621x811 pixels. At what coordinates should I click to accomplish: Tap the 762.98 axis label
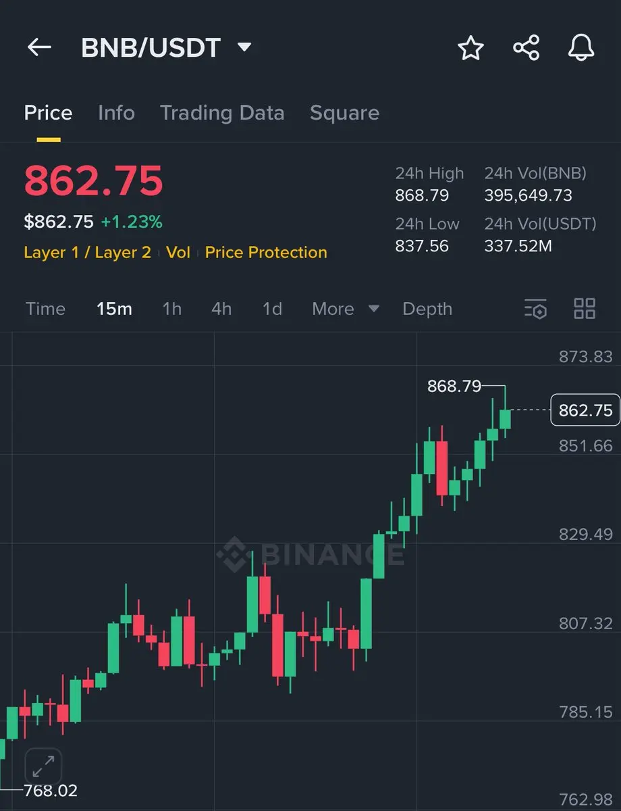[585, 801]
